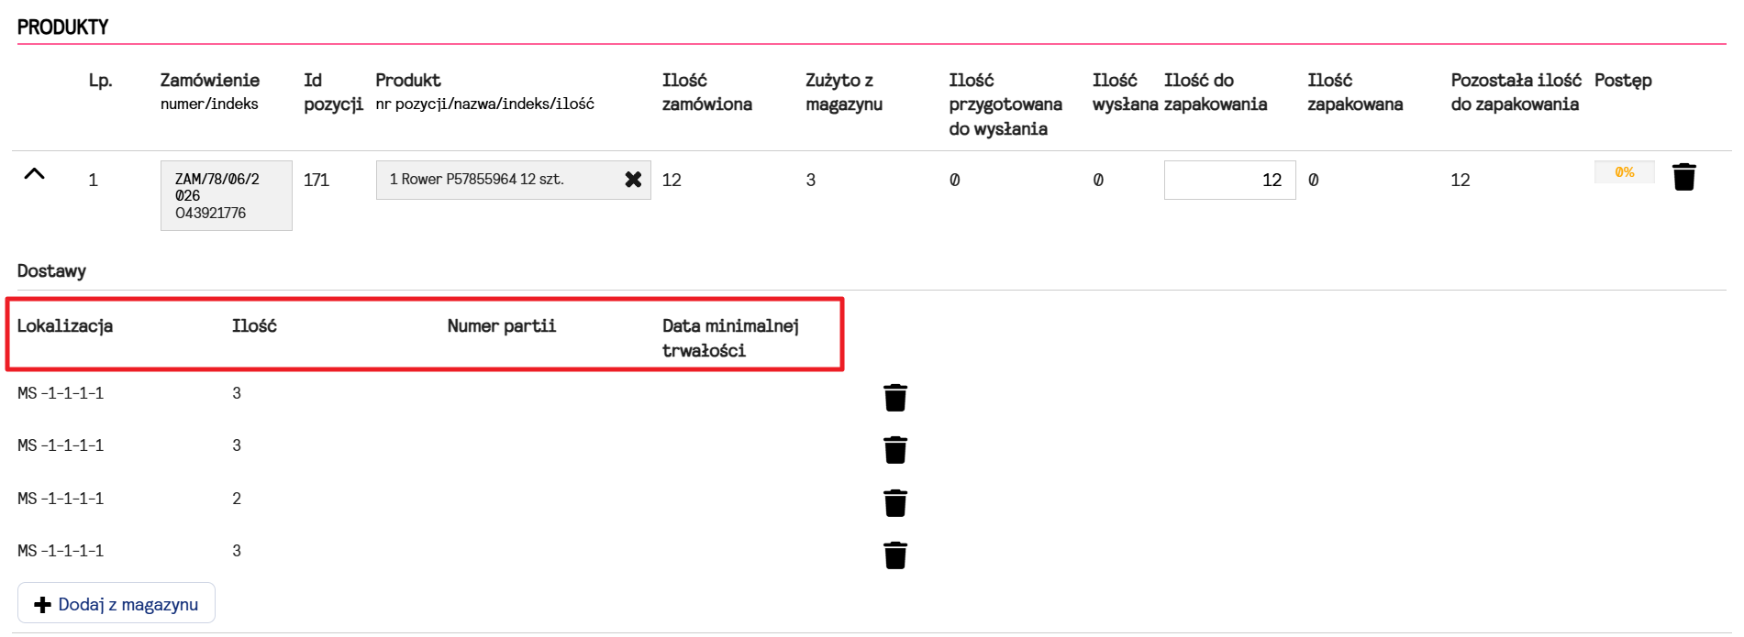The image size is (1744, 637).
Task: Delete delivery row with quantity 2
Action: pos(895,503)
